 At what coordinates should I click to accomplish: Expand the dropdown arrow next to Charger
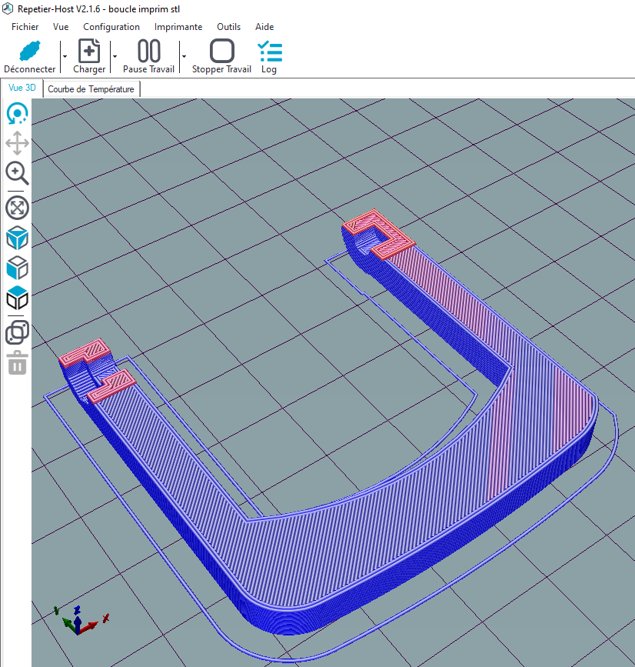[x=115, y=56]
